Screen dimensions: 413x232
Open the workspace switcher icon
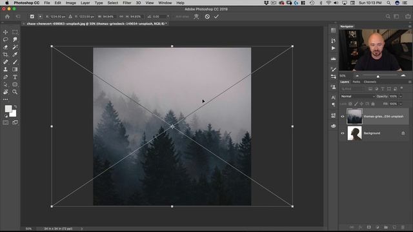pos(396,16)
